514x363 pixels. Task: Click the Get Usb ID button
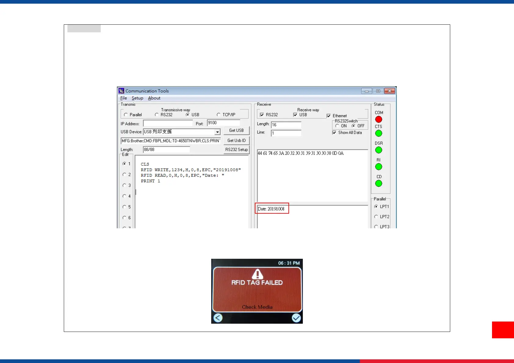[x=237, y=141]
